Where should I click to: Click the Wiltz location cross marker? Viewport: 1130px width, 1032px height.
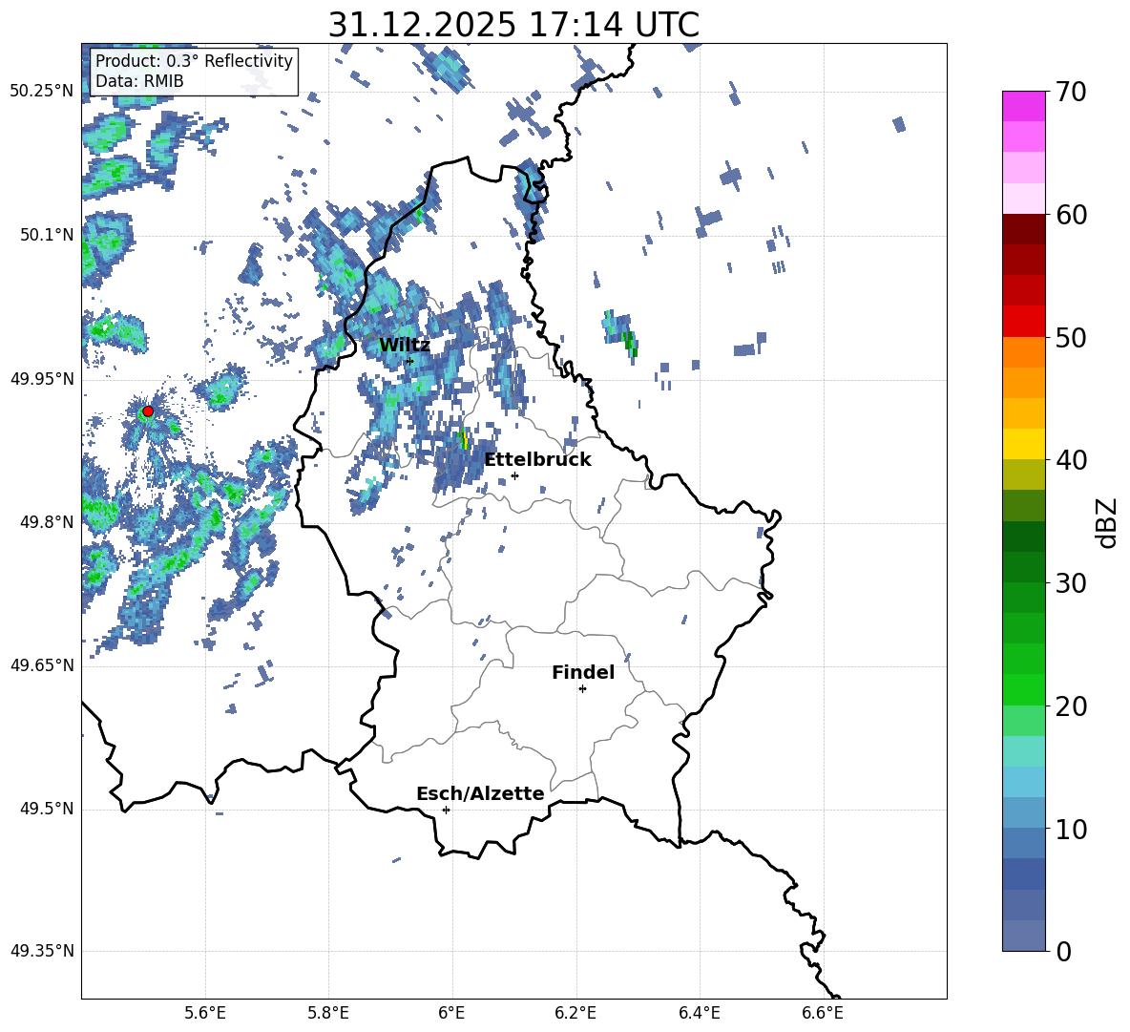pyautogui.click(x=410, y=361)
